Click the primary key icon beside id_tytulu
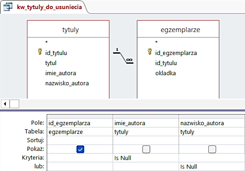 [40, 52]
